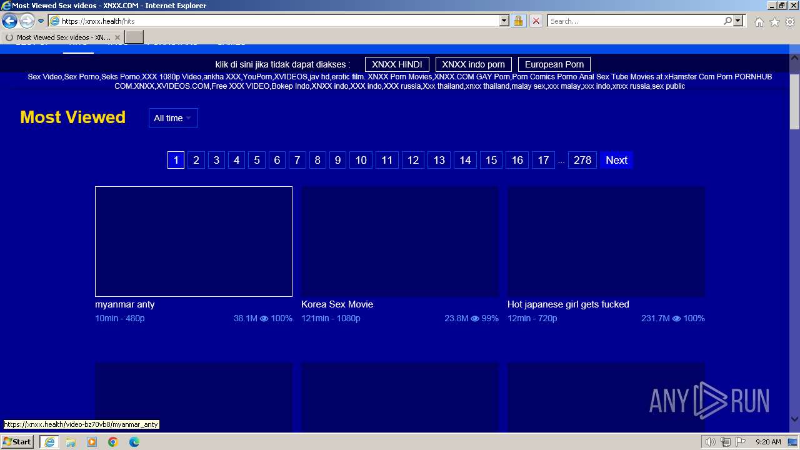Go to pagination page 1
The width and height of the screenshot is (800, 450).
pyautogui.click(x=176, y=160)
